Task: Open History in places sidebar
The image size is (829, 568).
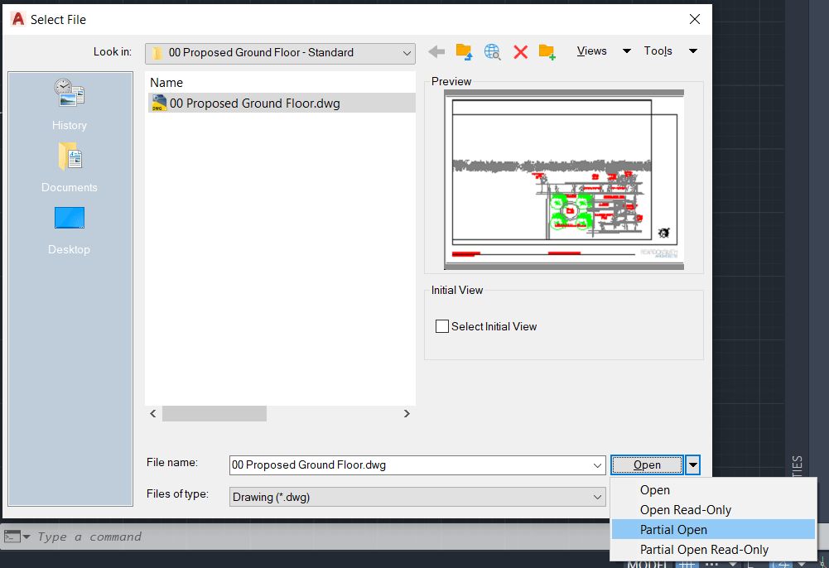Action: (70, 105)
